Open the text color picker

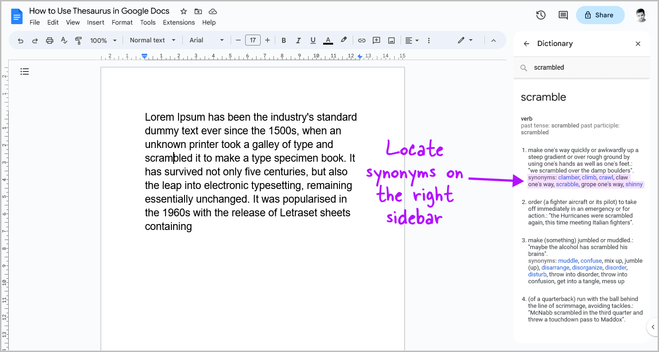pos(328,40)
